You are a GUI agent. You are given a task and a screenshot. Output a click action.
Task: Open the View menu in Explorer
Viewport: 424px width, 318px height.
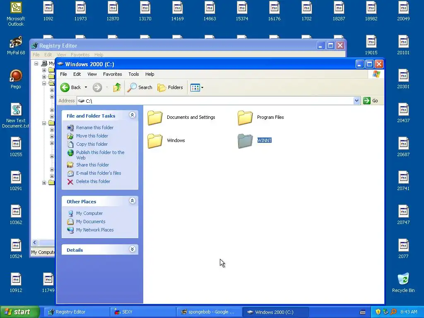(92, 74)
